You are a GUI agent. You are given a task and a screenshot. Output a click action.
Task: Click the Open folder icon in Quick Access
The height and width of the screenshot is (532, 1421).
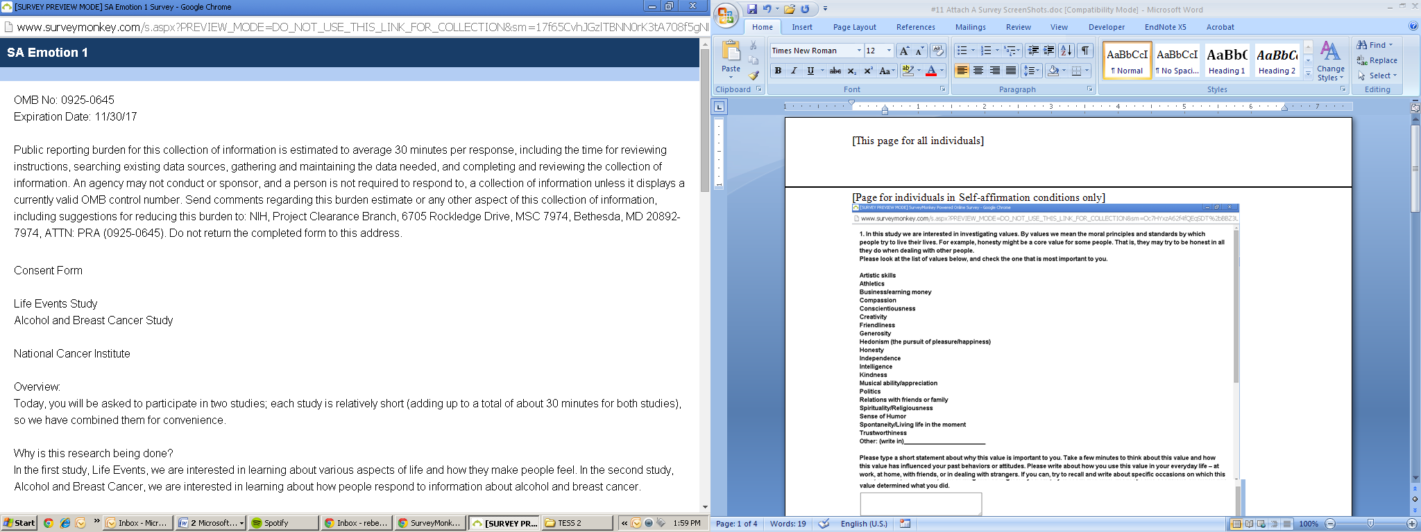790,9
